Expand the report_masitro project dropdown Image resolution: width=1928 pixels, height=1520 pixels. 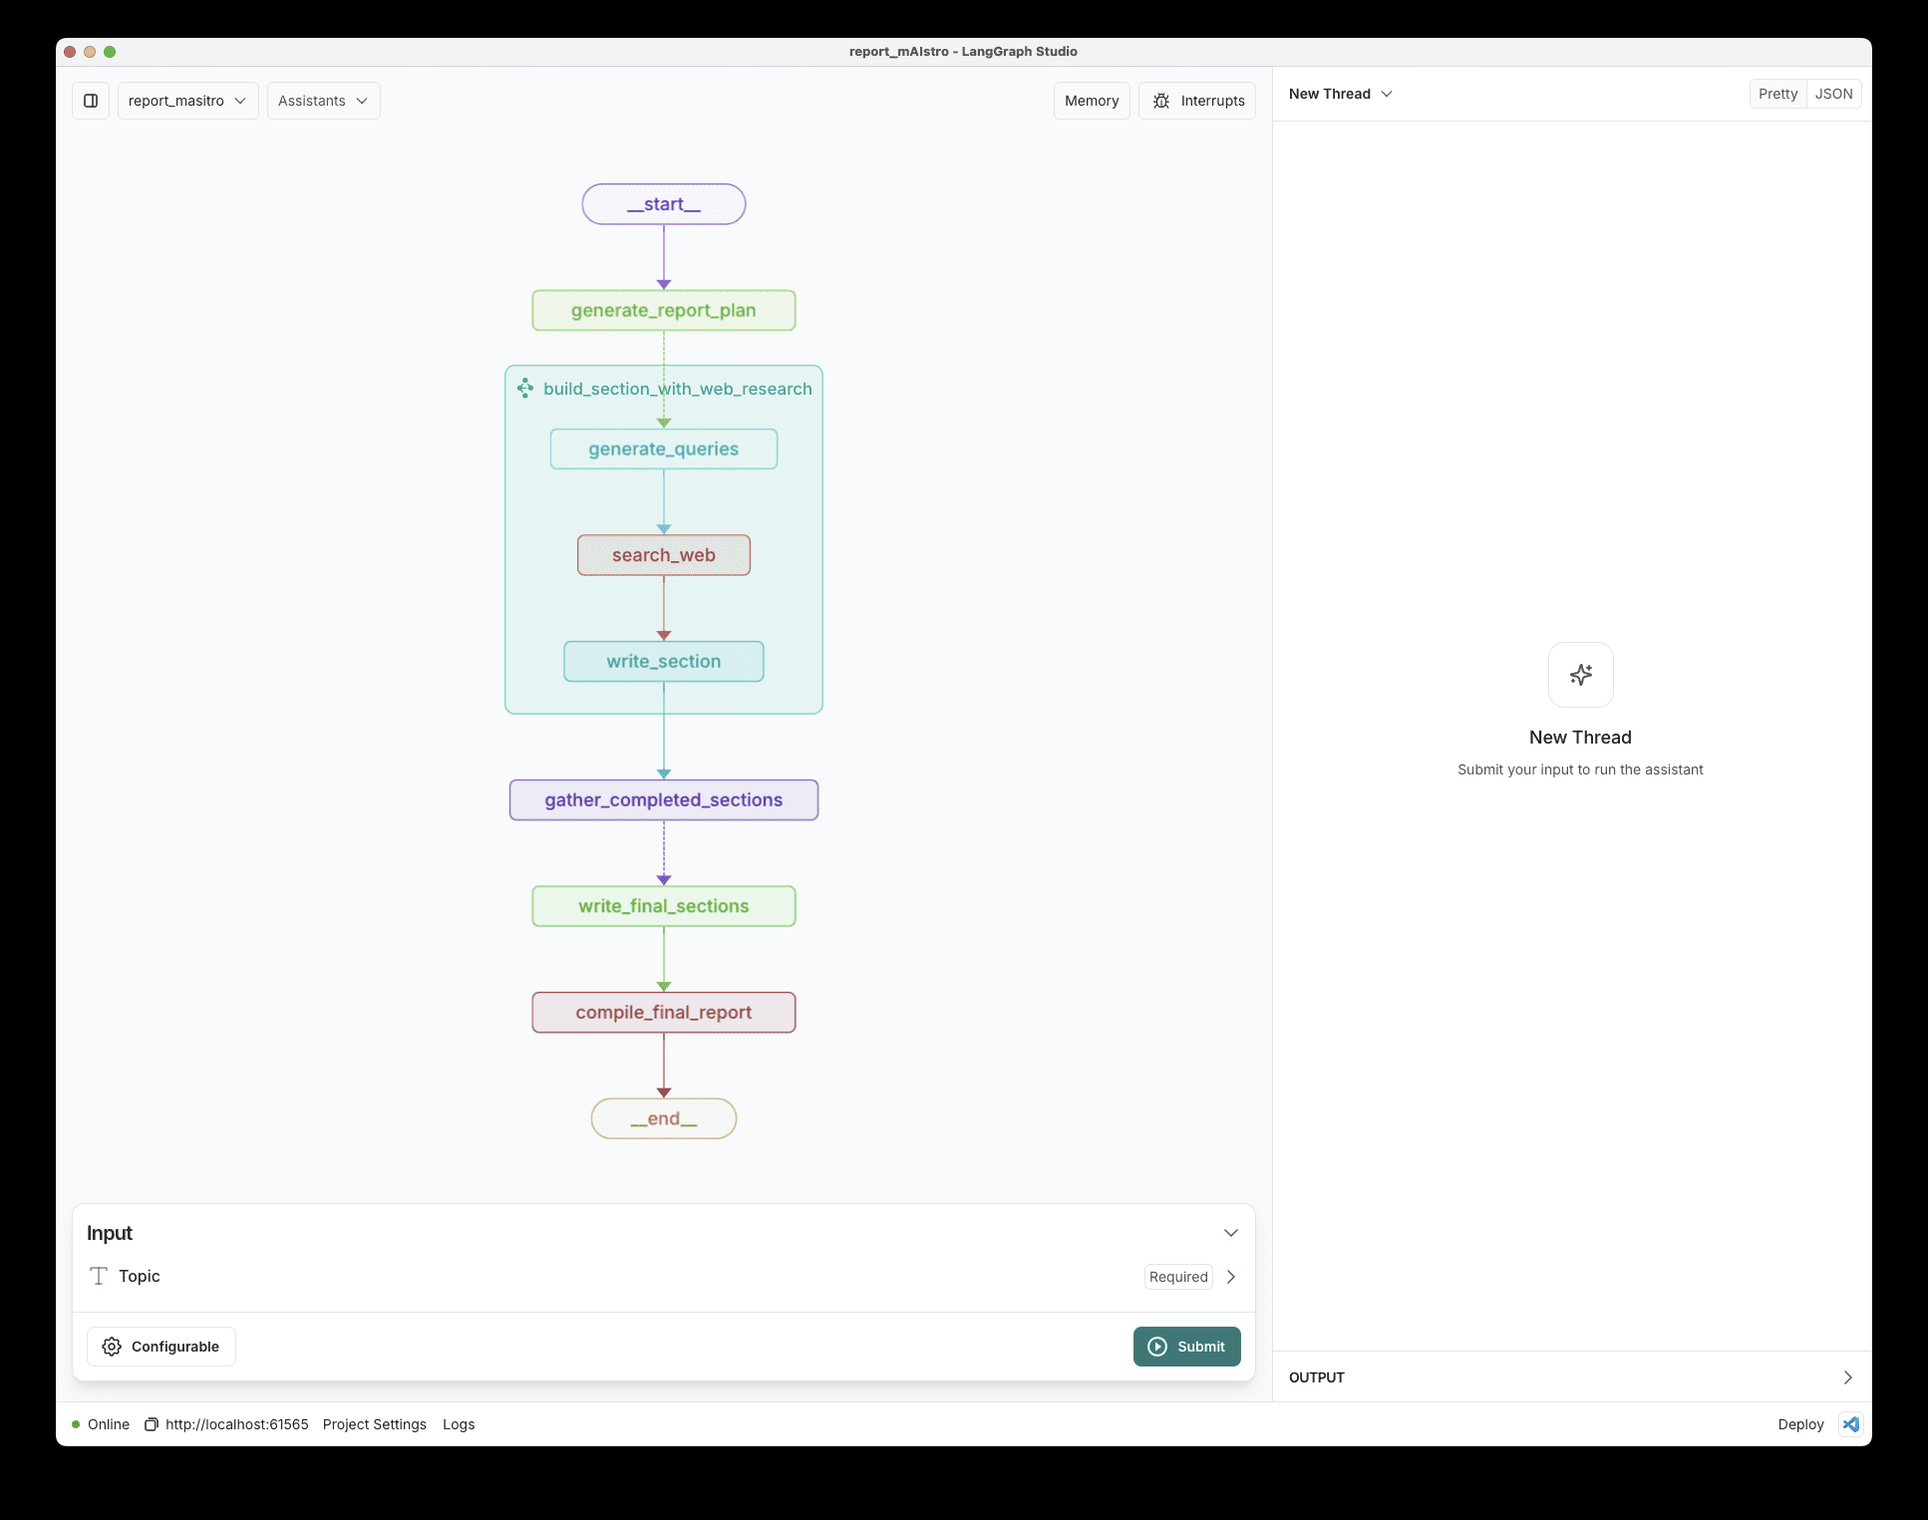pyautogui.click(x=186, y=101)
